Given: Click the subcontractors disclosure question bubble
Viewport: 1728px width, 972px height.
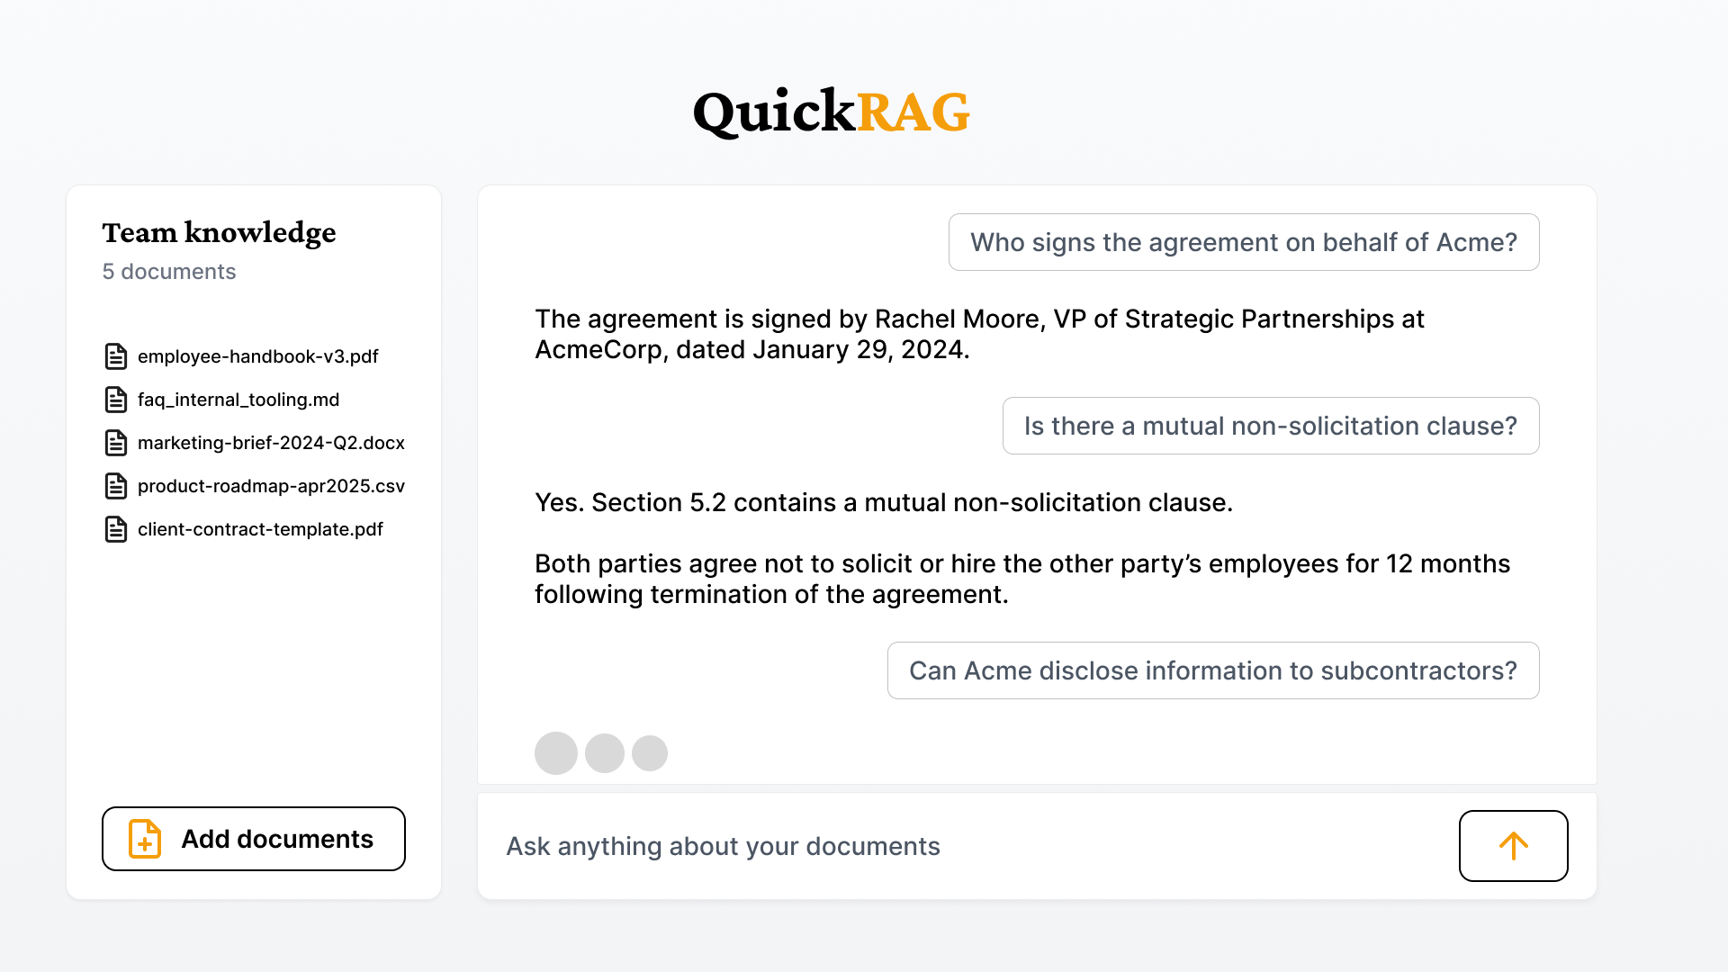Looking at the screenshot, I should [x=1213, y=670].
